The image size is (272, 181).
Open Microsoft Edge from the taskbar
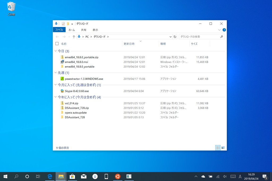pyautogui.click(x=50, y=176)
